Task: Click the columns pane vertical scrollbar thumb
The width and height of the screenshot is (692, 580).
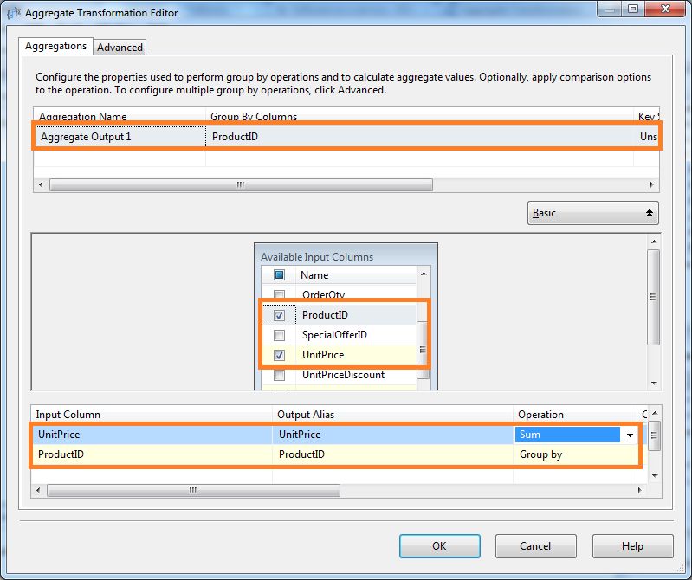Action: click(x=654, y=297)
